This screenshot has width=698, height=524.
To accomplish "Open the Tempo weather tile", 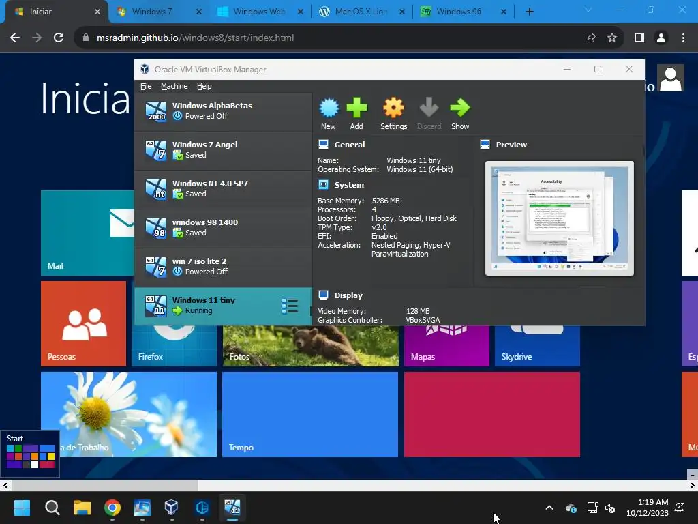I will 310,414.
